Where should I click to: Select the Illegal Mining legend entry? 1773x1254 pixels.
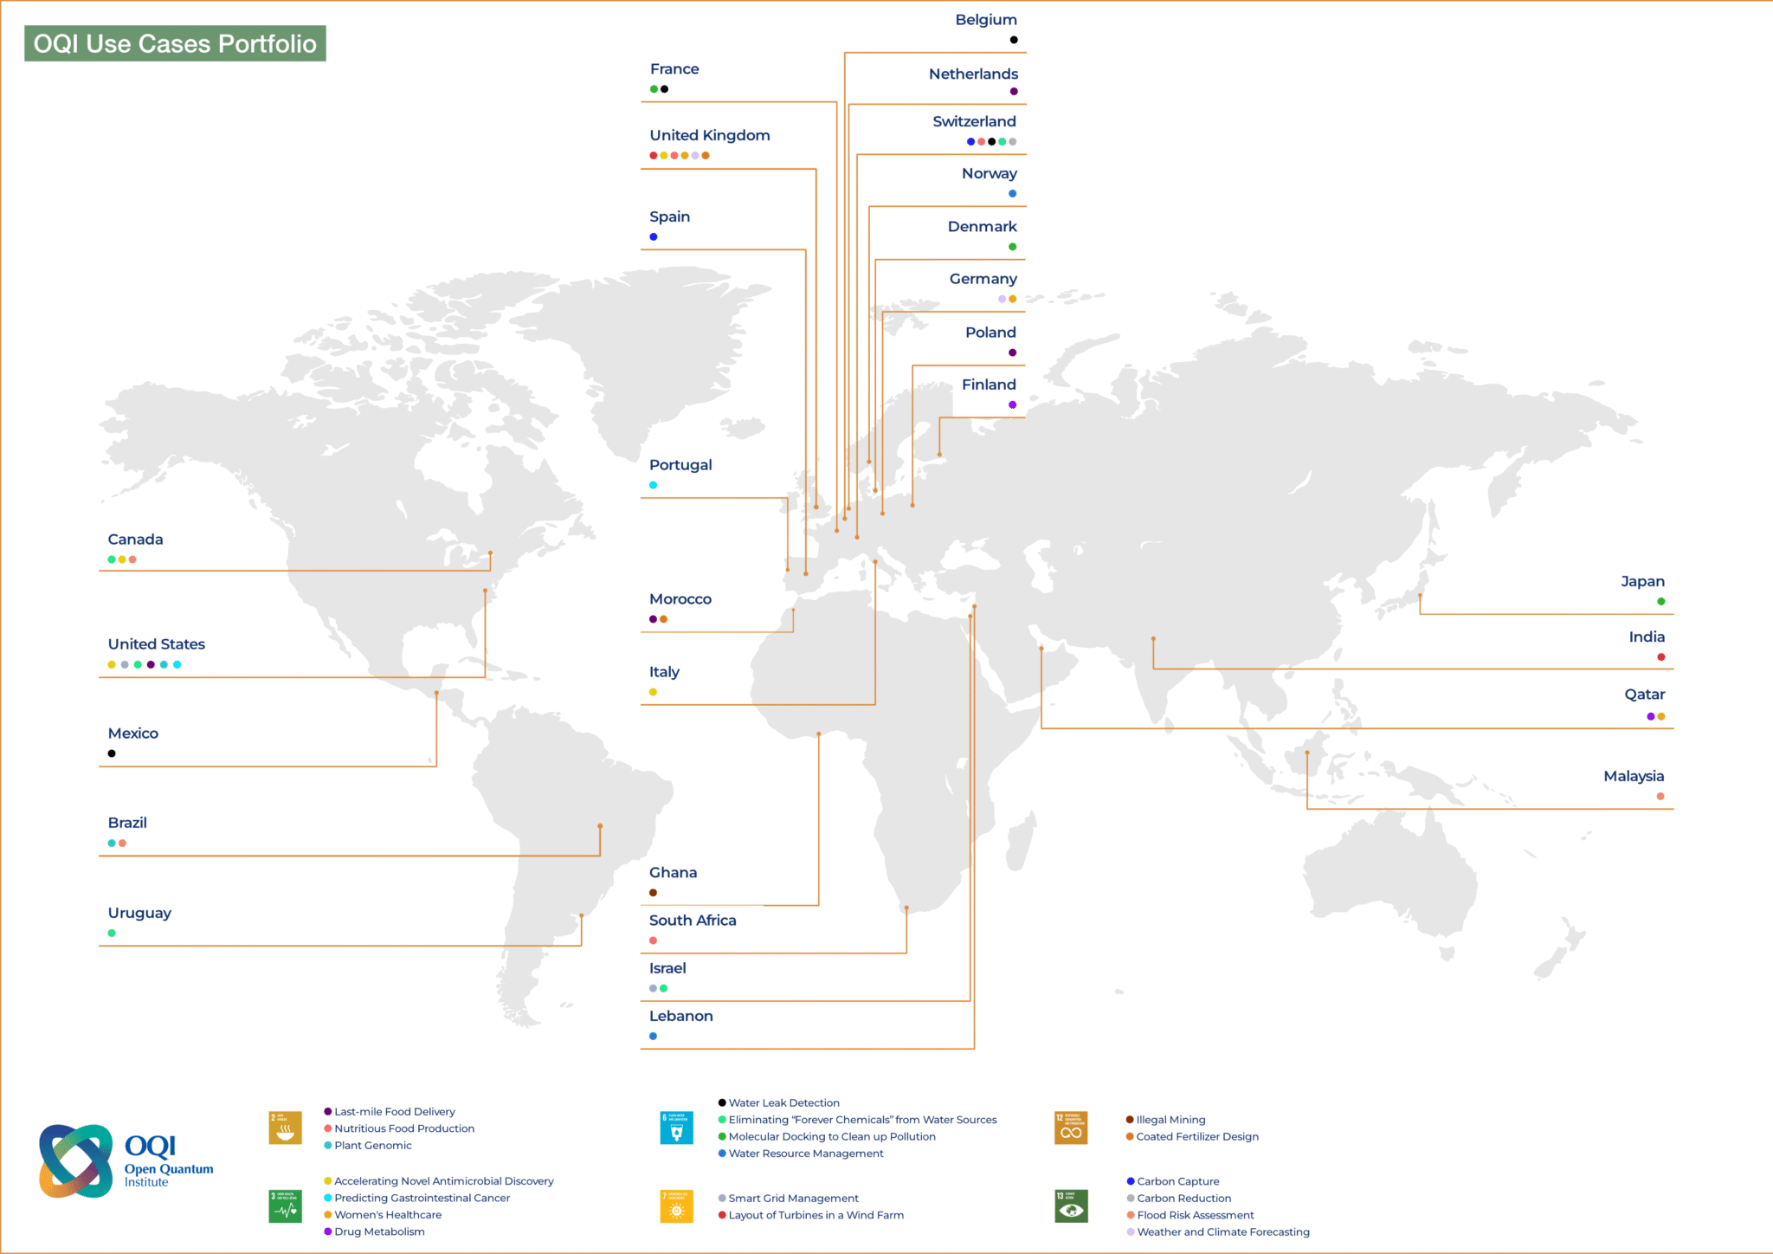click(1170, 1119)
